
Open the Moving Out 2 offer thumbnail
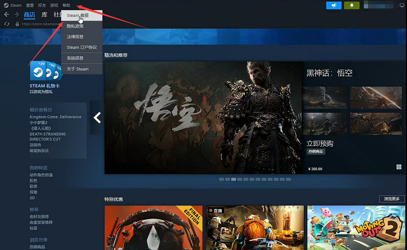[x=356, y=228]
